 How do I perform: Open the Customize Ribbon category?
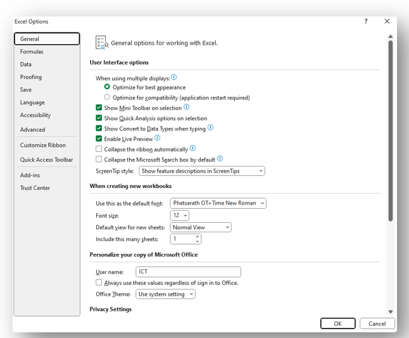coord(42,145)
